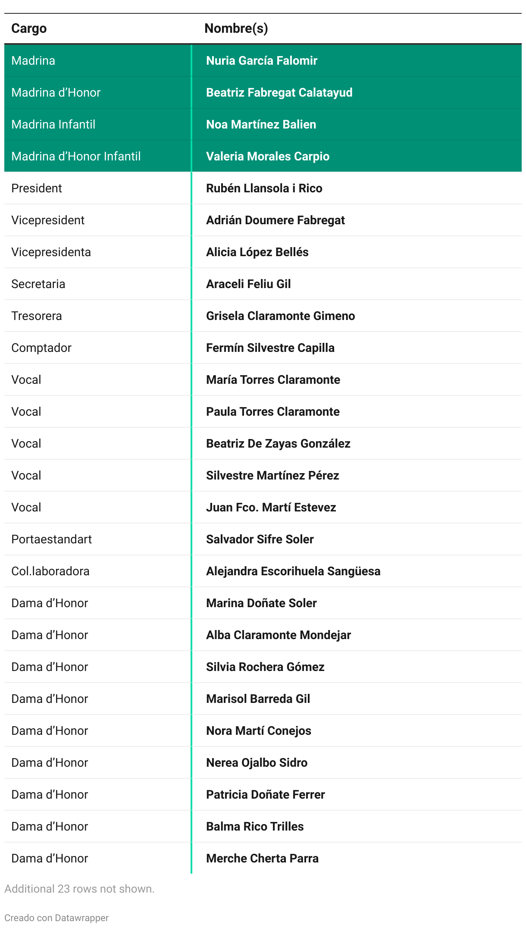
Task: Select the name Rubén Llansola i Rico
Action: click(264, 188)
